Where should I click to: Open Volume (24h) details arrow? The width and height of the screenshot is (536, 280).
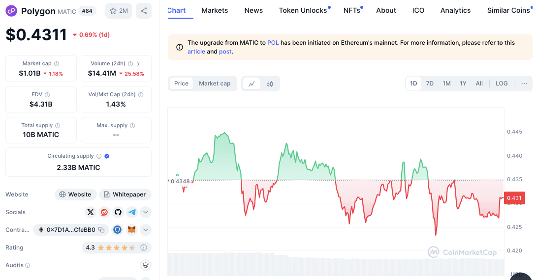138,64
